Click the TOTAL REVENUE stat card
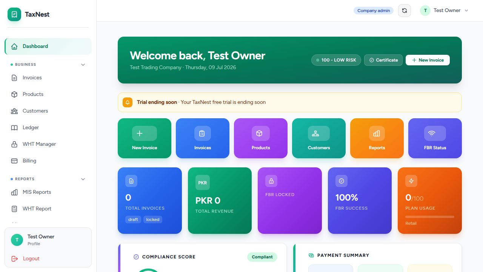Viewport: 483px width, 272px height. click(x=220, y=201)
